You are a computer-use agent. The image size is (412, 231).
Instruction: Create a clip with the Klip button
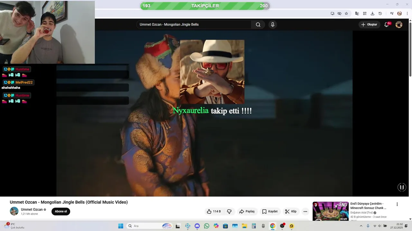point(291,211)
